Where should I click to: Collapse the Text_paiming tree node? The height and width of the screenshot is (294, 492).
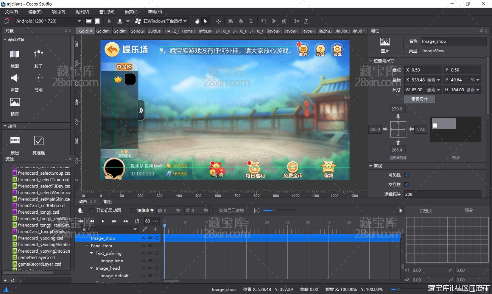(x=91, y=253)
